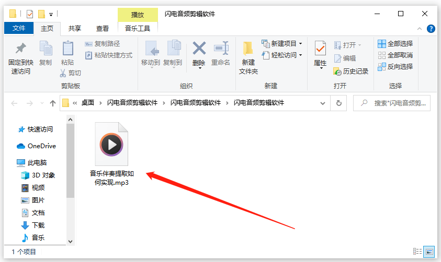Click the Pin to Quick Access icon
Screen dimensions: 441x262
coord(20,48)
